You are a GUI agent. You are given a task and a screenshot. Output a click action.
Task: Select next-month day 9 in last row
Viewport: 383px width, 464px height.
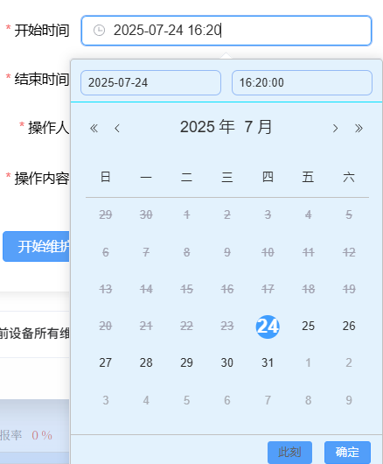click(x=349, y=400)
